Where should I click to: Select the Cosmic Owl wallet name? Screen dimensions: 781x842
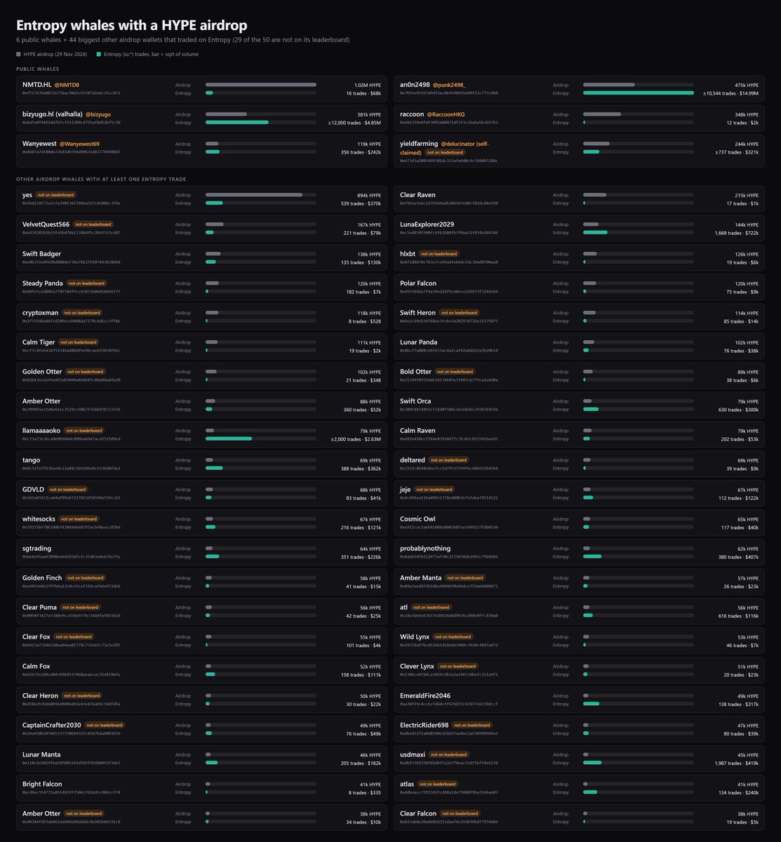pyautogui.click(x=418, y=519)
